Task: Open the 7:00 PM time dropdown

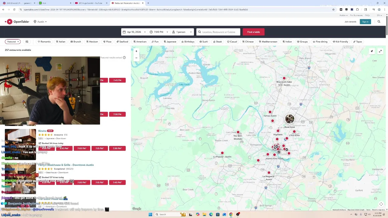Action: [x=159, y=32]
